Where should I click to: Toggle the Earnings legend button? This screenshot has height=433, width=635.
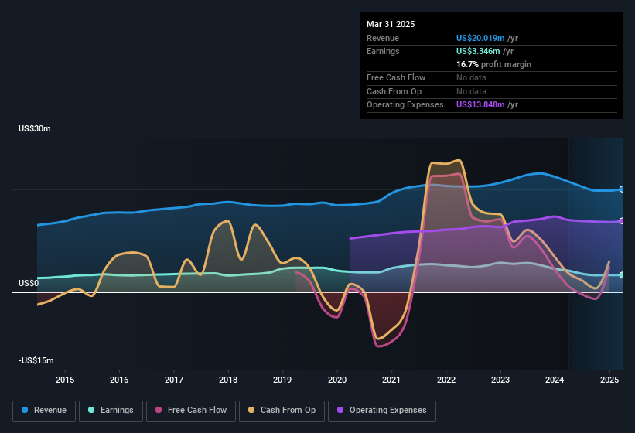[111, 411]
